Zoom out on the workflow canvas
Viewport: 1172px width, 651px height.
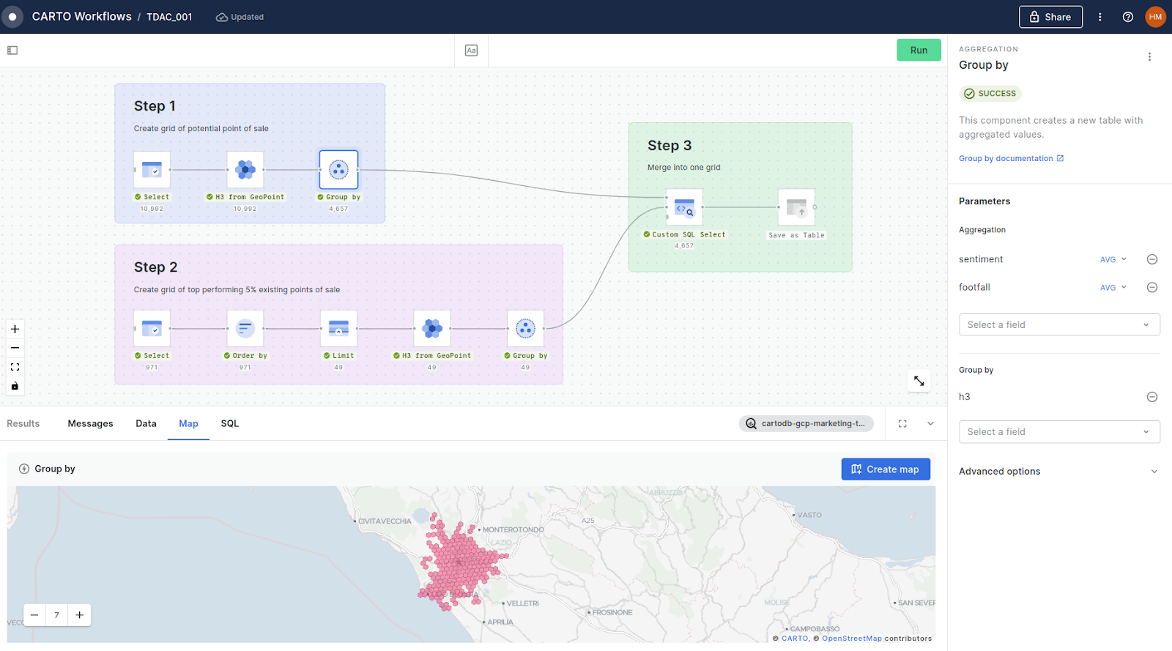coord(15,348)
